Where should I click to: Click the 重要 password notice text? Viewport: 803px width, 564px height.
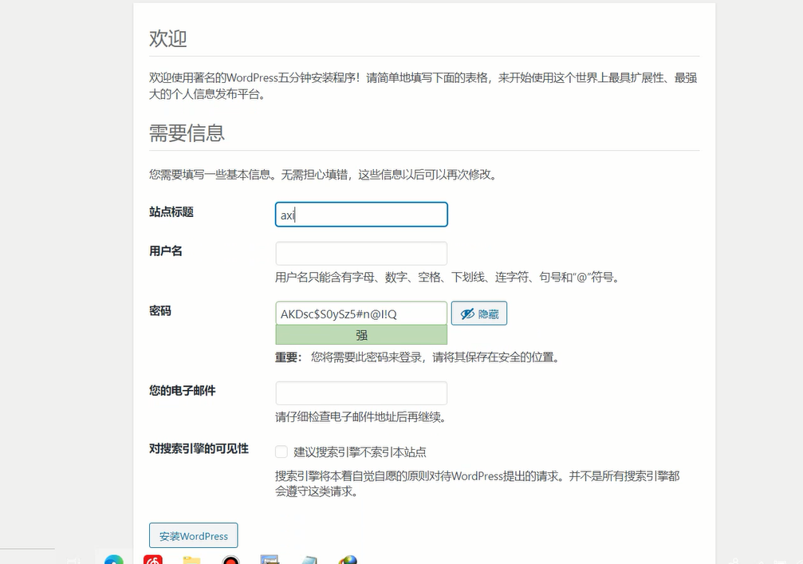click(417, 357)
